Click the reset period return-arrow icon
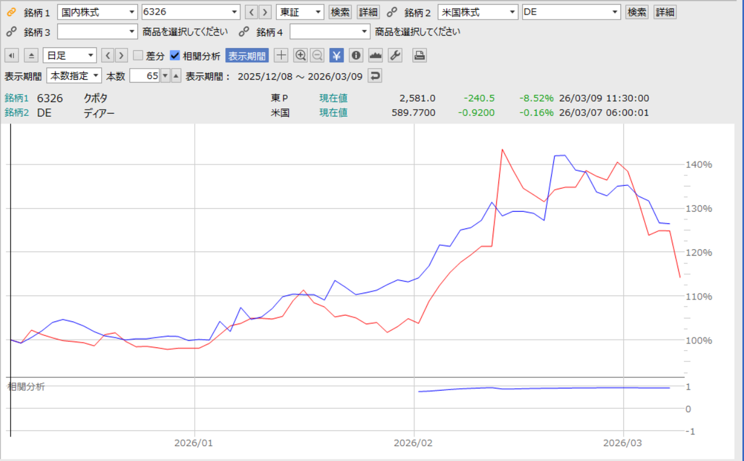The height and width of the screenshot is (461, 744). [x=375, y=76]
